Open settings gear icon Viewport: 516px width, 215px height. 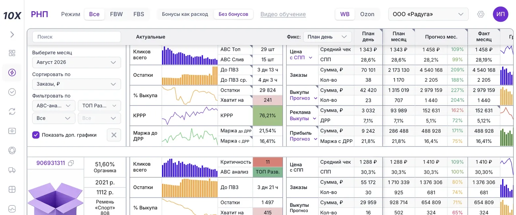tap(481, 14)
